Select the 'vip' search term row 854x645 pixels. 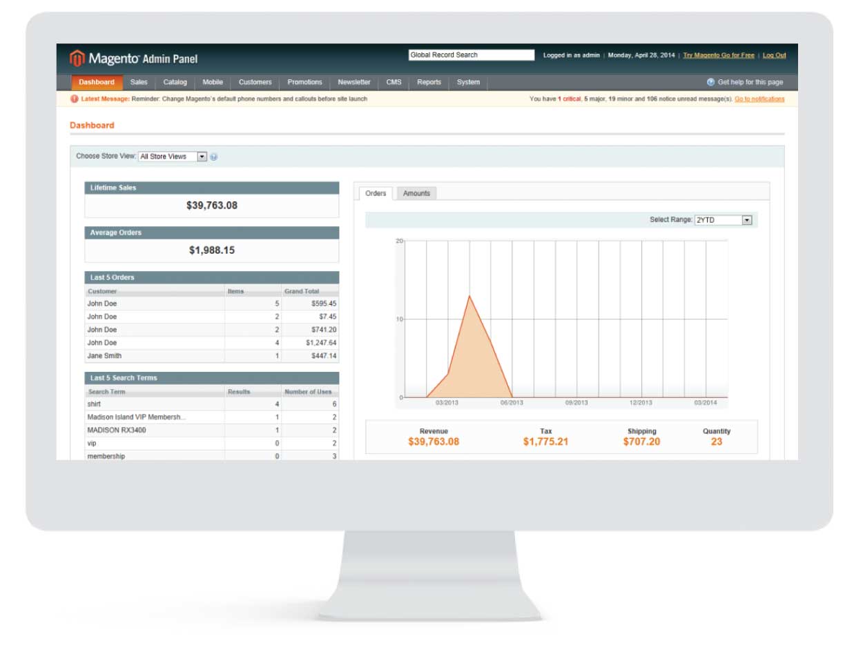[x=212, y=444]
